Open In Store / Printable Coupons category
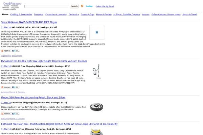Screen dimensions: 203x135 [127, 14]
